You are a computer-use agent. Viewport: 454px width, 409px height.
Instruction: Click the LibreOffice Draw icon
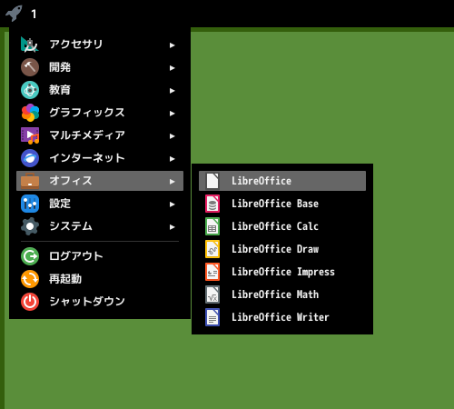point(212,249)
